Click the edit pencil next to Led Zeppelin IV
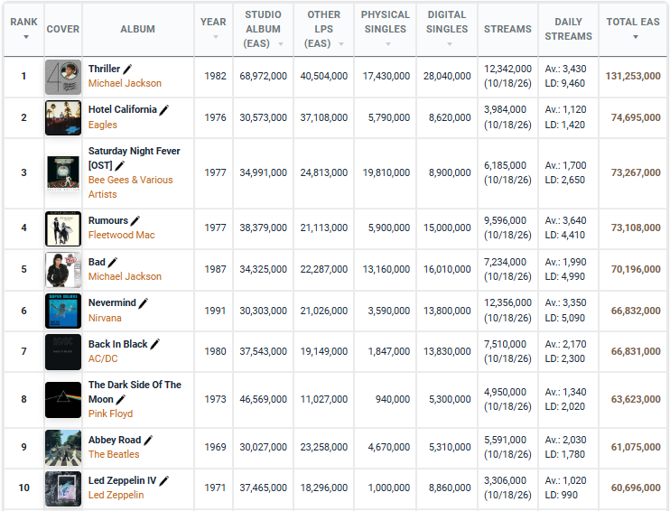 tap(164, 480)
